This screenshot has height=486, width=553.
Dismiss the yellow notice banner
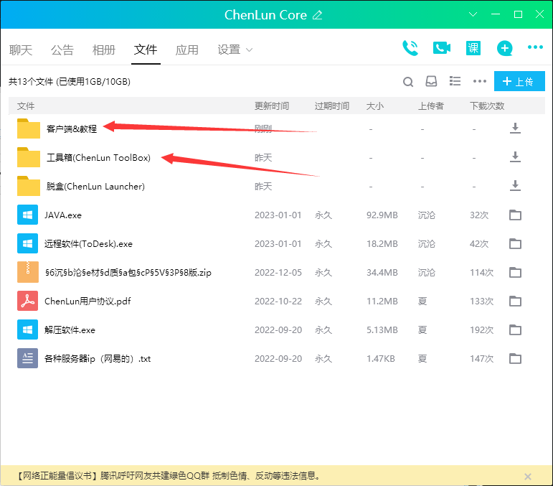point(528,476)
